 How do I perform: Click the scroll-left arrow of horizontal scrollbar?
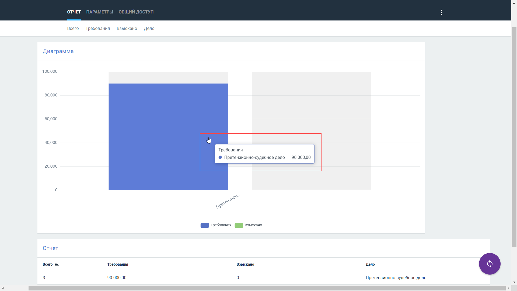click(x=3, y=288)
